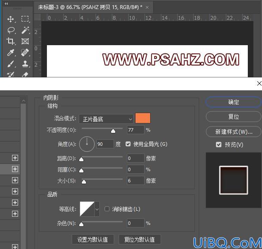Toggle 使用全局光 checkbox
262x249 pixels.
coord(128,144)
